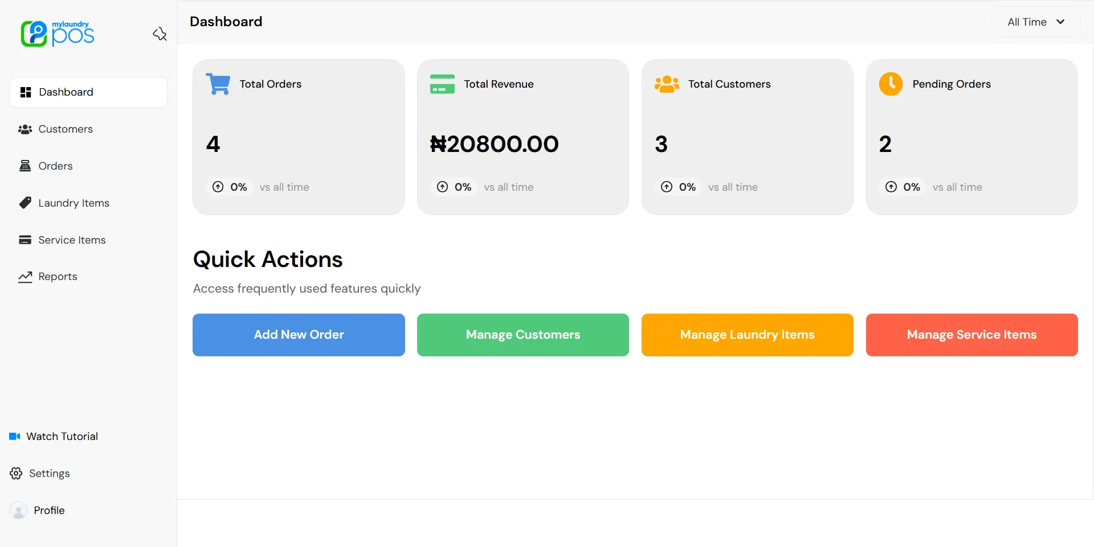Click the Manage Customers button

[522, 335]
